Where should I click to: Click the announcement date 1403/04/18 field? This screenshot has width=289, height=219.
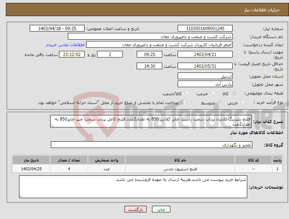57,29
